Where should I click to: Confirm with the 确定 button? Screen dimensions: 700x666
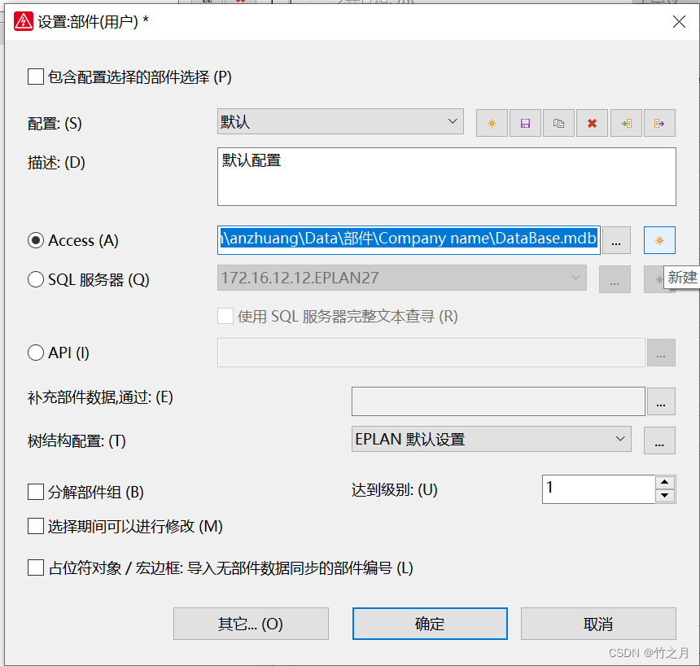pyautogui.click(x=430, y=624)
